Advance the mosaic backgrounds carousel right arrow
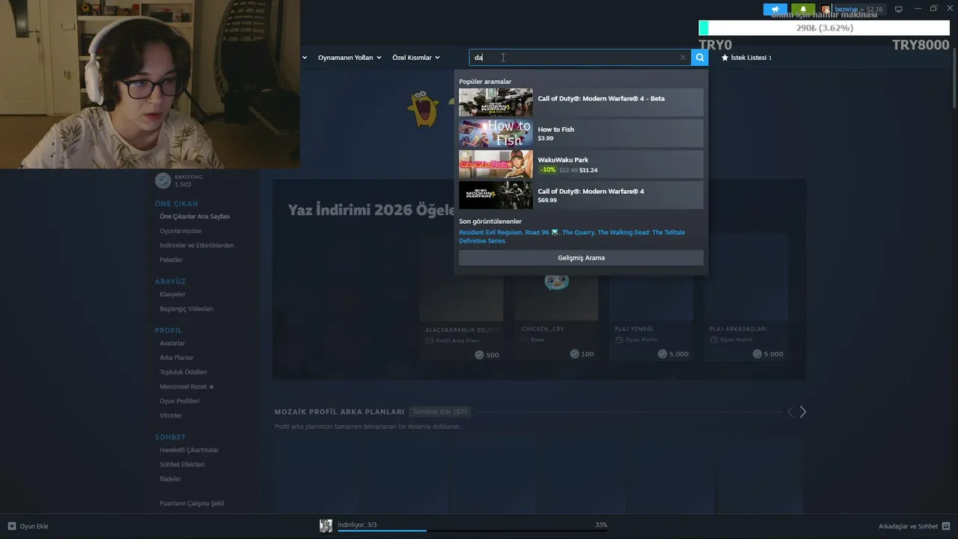This screenshot has width=958, height=539. pos(803,412)
